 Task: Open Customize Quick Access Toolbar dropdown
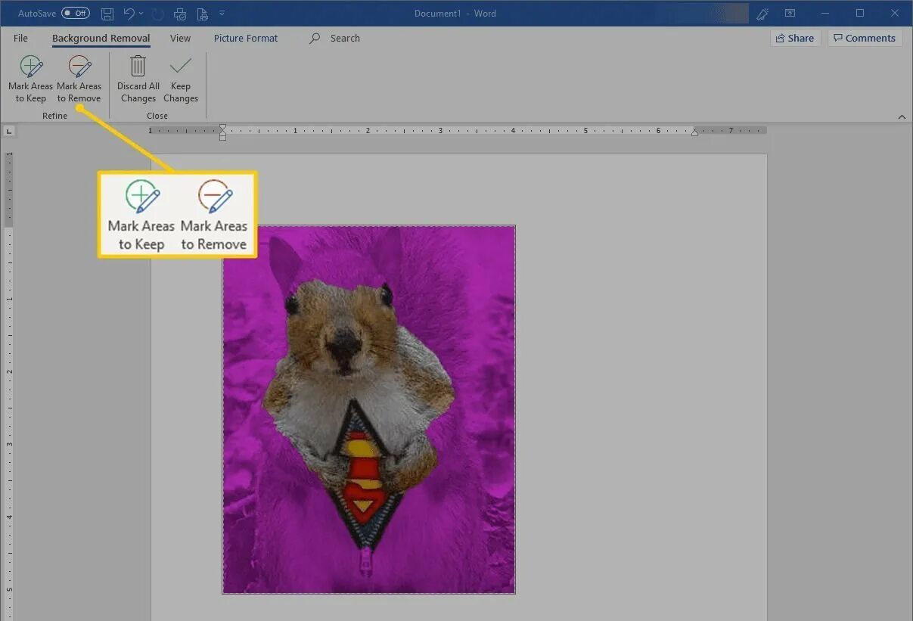point(222,14)
